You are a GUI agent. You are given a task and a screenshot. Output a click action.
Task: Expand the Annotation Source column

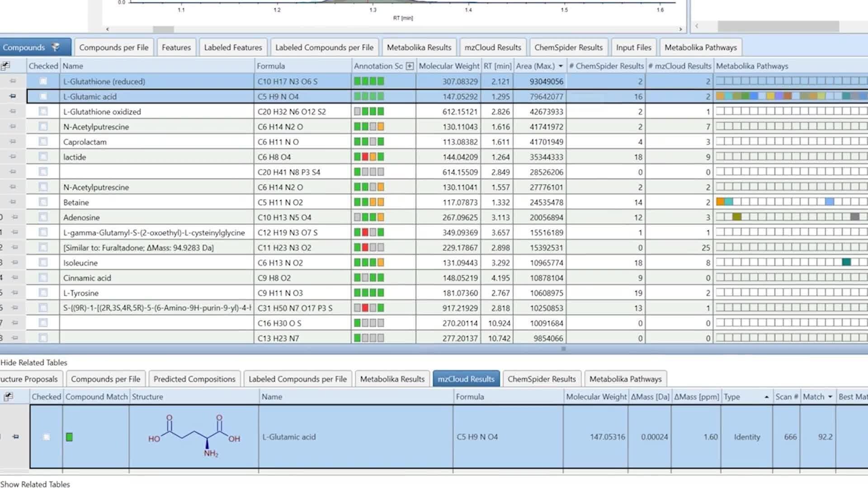point(410,66)
